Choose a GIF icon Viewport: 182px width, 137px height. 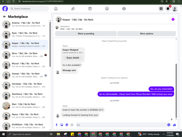72,125
